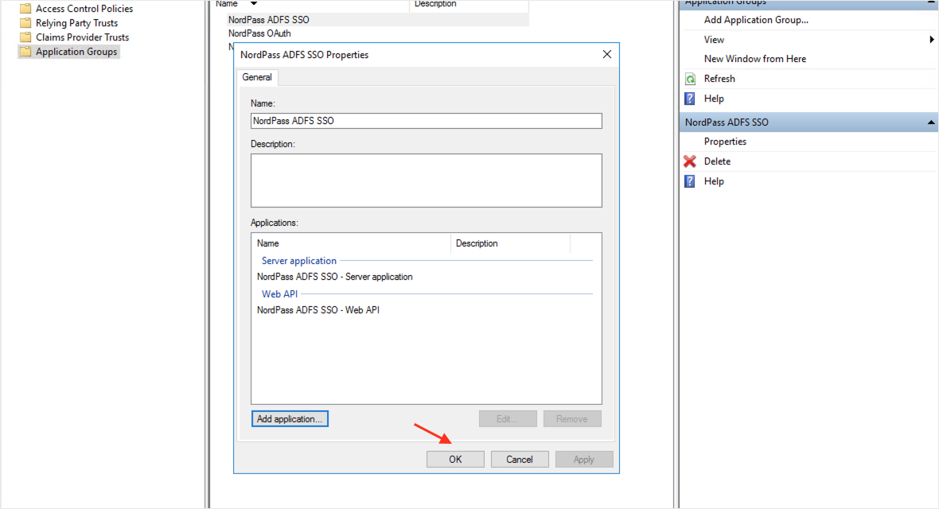The height and width of the screenshot is (509, 939).
Task: Collapse the NordPass ADFS SSO actions section
Action: pyautogui.click(x=930, y=122)
